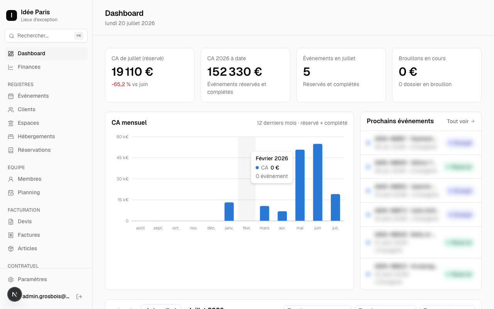
Task: Open Devis via its document icon
Action: [11, 222]
